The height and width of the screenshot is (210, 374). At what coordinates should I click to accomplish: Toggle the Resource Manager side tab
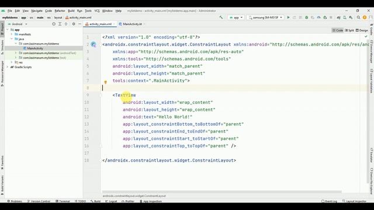tap(2, 73)
